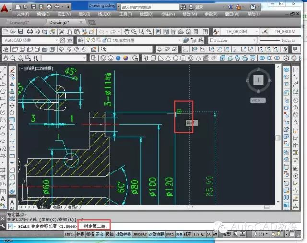Image resolution: width=307 pixels, height=243 pixels.
Task: Toggle 正交 ortho mode in status bar
Action: click(100, 234)
